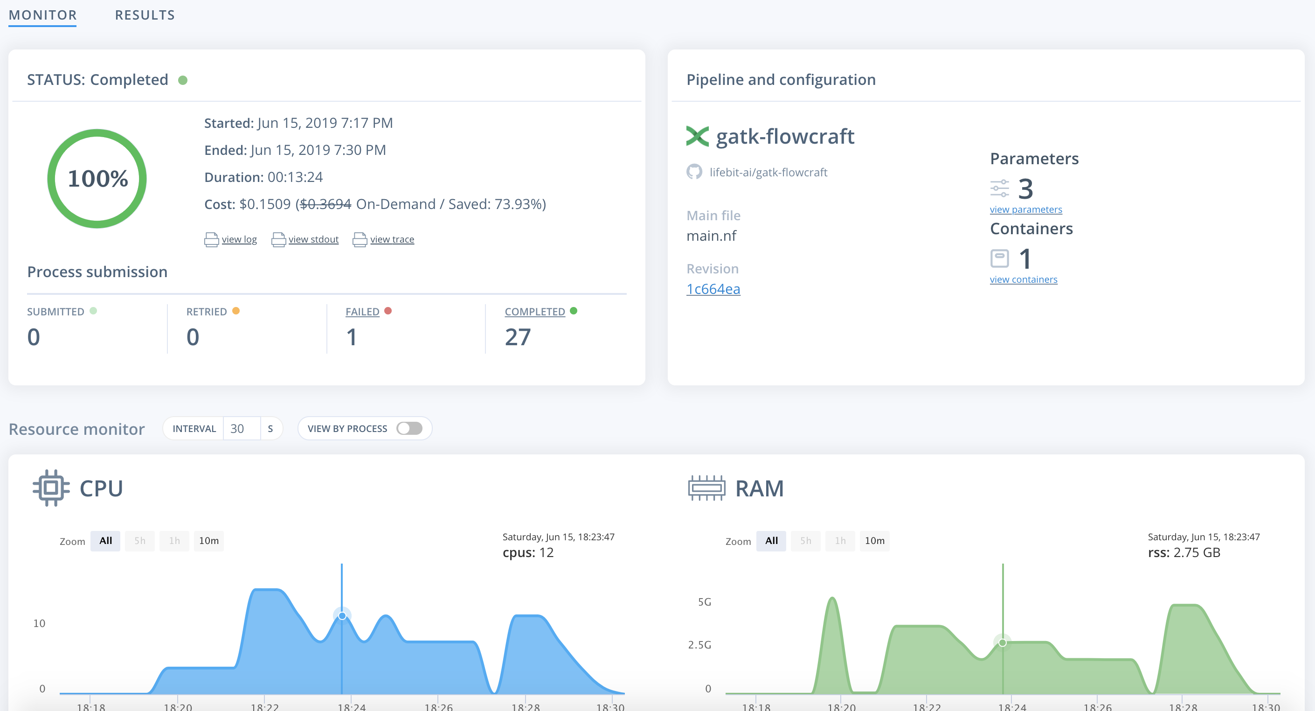Click the view trace document icon
The width and height of the screenshot is (1315, 711).
pyautogui.click(x=360, y=239)
